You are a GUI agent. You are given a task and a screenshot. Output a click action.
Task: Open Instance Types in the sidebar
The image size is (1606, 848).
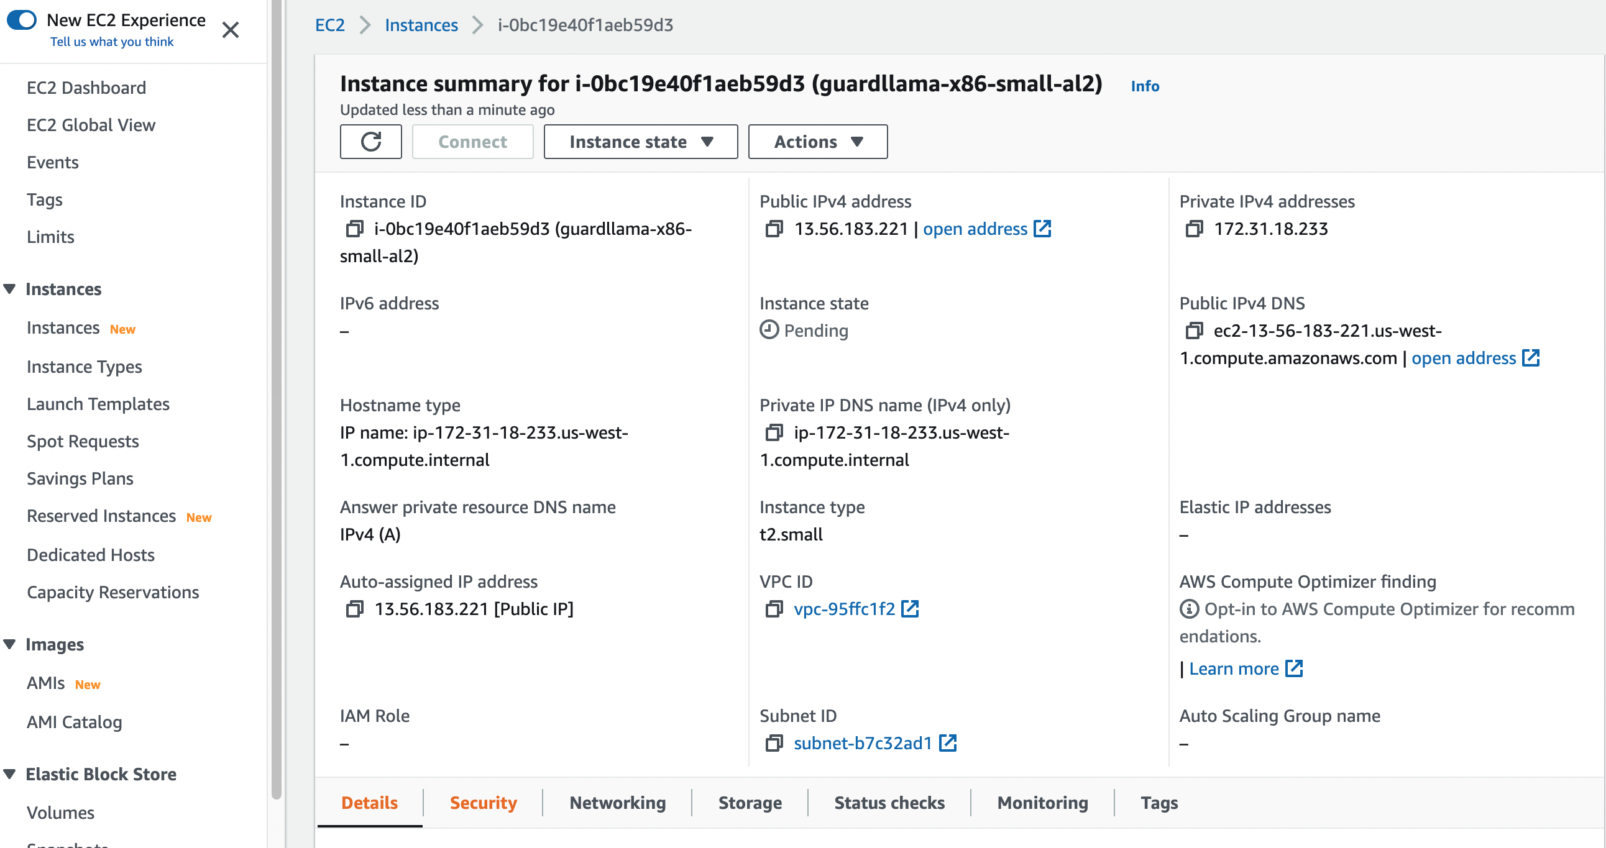(x=84, y=367)
